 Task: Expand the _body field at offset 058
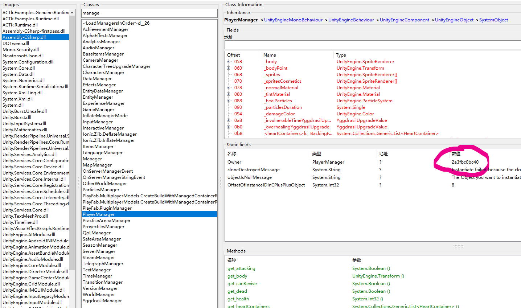tap(229, 61)
